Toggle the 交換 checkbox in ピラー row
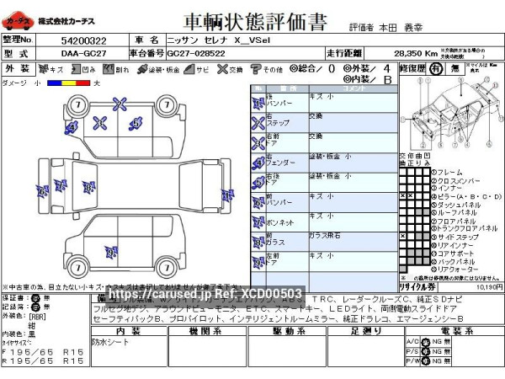505x379 pixels. (x=403, y=196)
